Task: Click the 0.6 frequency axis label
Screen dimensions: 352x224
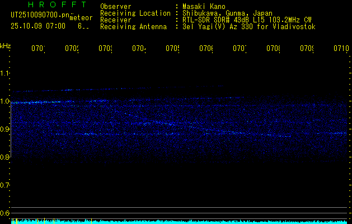Action: click(5, 213)
